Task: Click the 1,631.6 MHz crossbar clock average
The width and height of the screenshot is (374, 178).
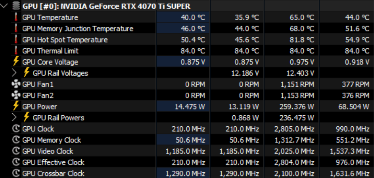Action: 350,173
